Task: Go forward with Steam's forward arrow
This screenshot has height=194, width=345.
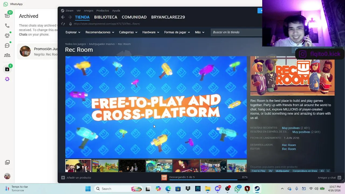Action: (70, 17)
